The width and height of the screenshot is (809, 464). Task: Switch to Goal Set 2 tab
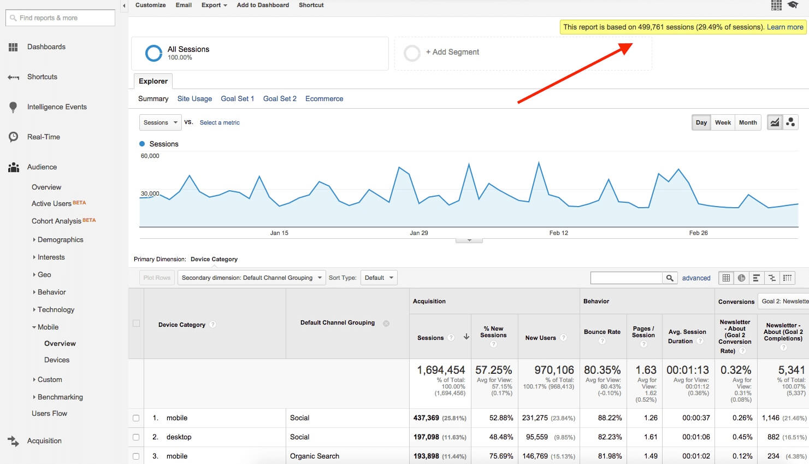280,99
